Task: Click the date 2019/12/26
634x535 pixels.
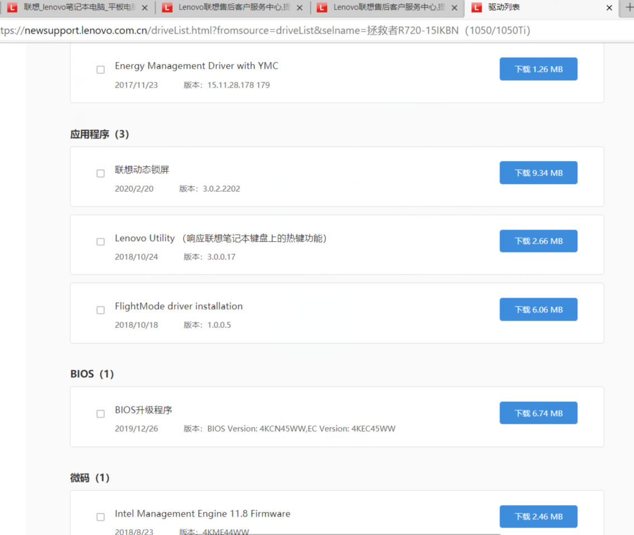Action: point(136,428)
